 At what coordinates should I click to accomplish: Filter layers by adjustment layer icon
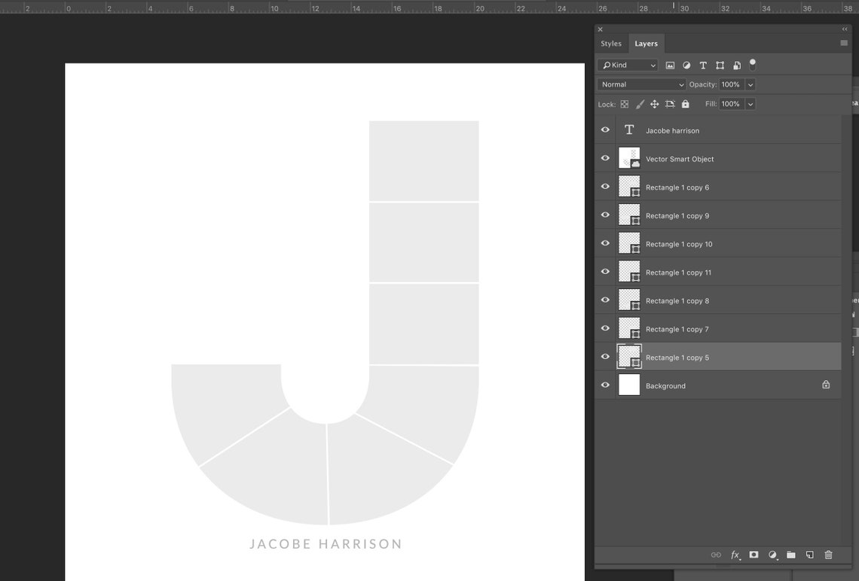(x=686, y=65)
